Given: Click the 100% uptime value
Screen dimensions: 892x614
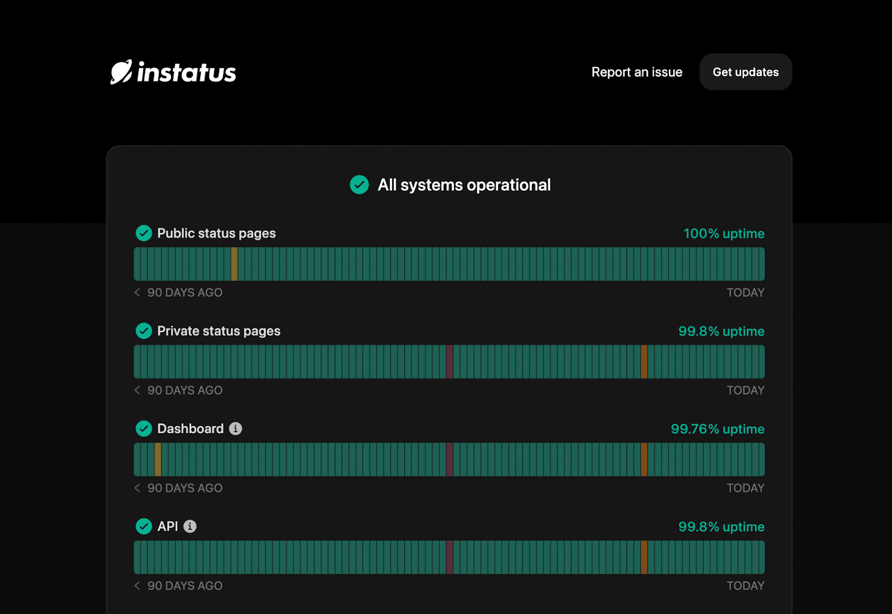Looking at the screenshot, I should click(724, 234).
